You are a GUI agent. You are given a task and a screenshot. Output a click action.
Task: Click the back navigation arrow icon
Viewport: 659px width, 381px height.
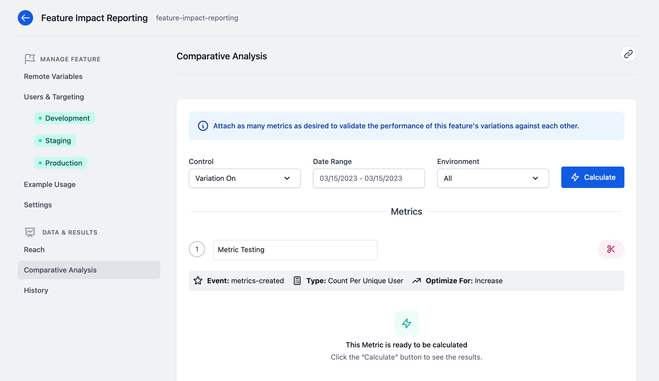pyautogui.click(x=25, y=18)
